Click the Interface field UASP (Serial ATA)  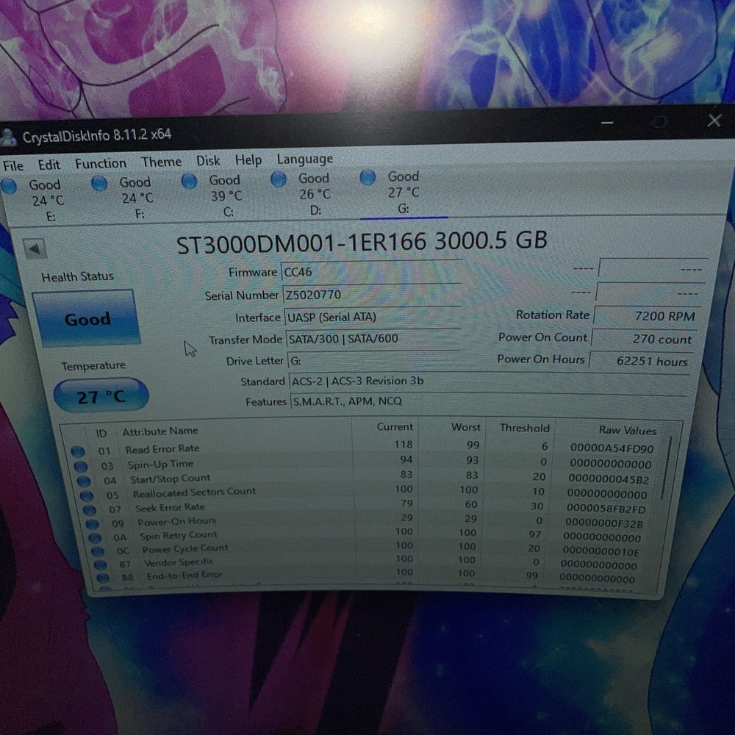point(373,316)
